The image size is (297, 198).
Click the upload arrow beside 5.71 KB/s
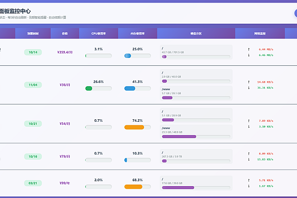coord(248,180)
